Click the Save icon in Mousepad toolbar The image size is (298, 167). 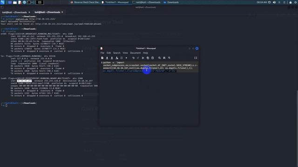[112, 58]
